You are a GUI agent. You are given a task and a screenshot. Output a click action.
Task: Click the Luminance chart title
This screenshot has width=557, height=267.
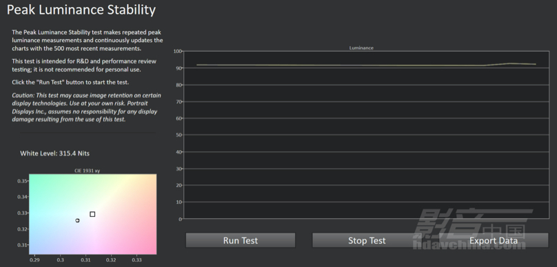(x=361, y=48)
